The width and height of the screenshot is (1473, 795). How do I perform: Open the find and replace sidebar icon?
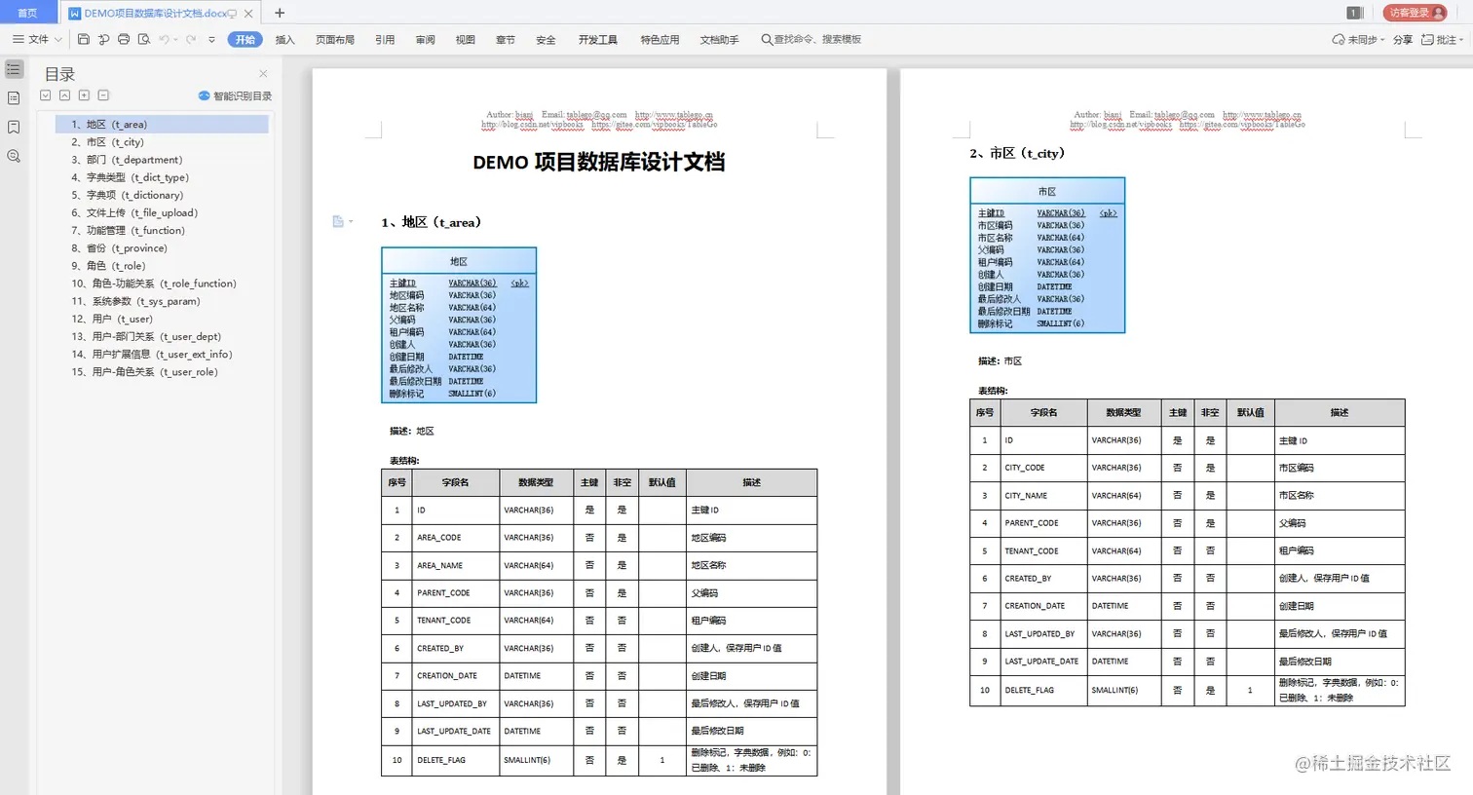click(x=14, y=156)
